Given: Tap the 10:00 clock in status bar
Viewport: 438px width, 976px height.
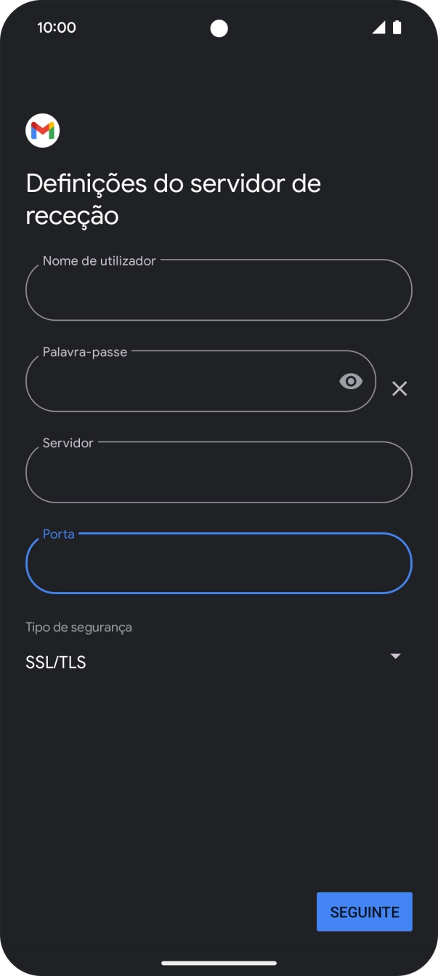Looking at the screenshot, I should [x=57, y=28].
